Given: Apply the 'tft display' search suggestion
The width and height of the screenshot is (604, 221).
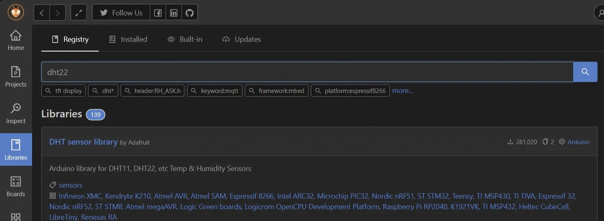Looking at the screenshot, I should 63,91.
